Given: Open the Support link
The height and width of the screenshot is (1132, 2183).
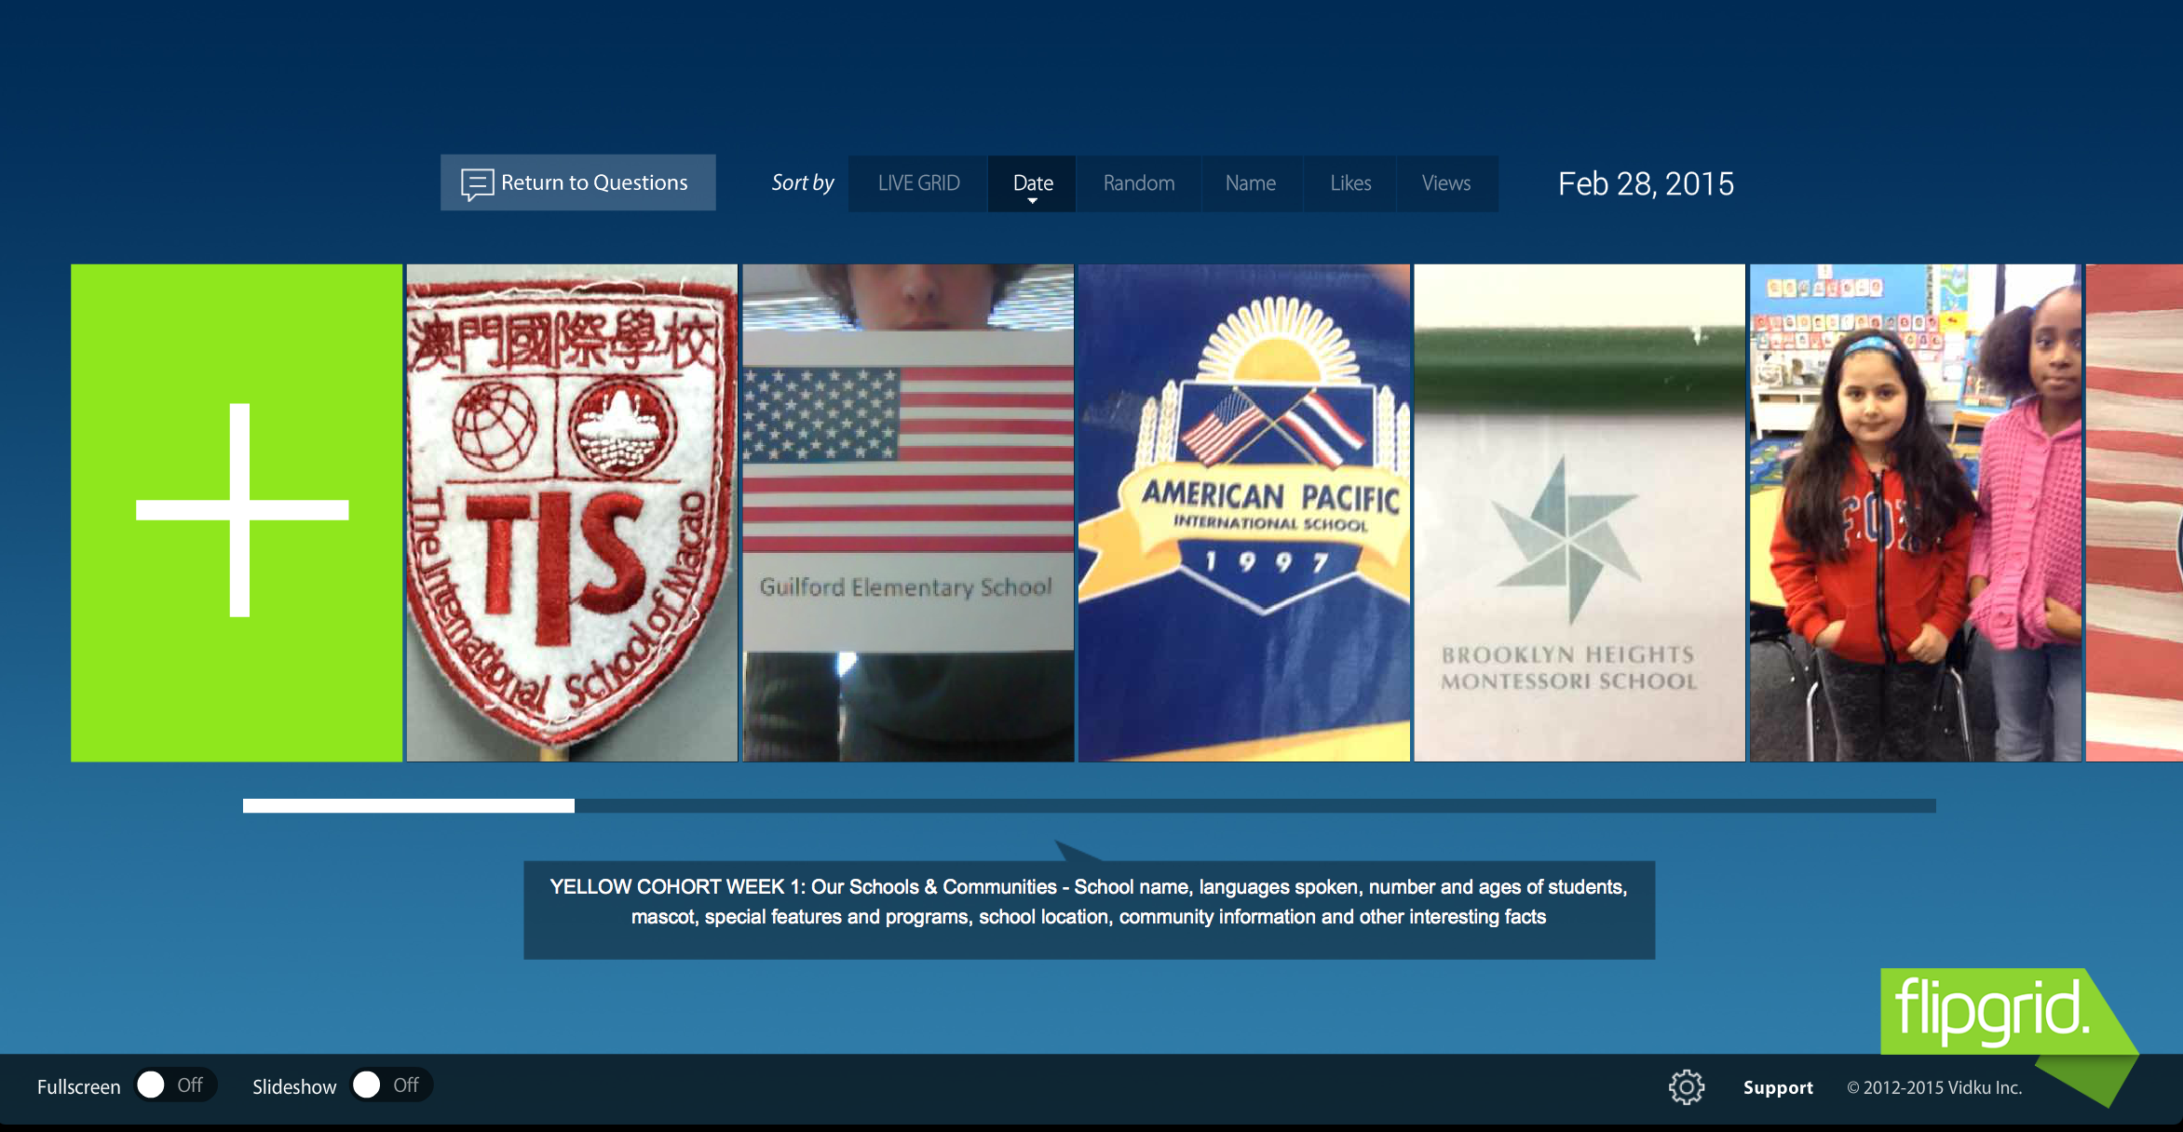Looking at the screenshot, I should (1778, 1087).
